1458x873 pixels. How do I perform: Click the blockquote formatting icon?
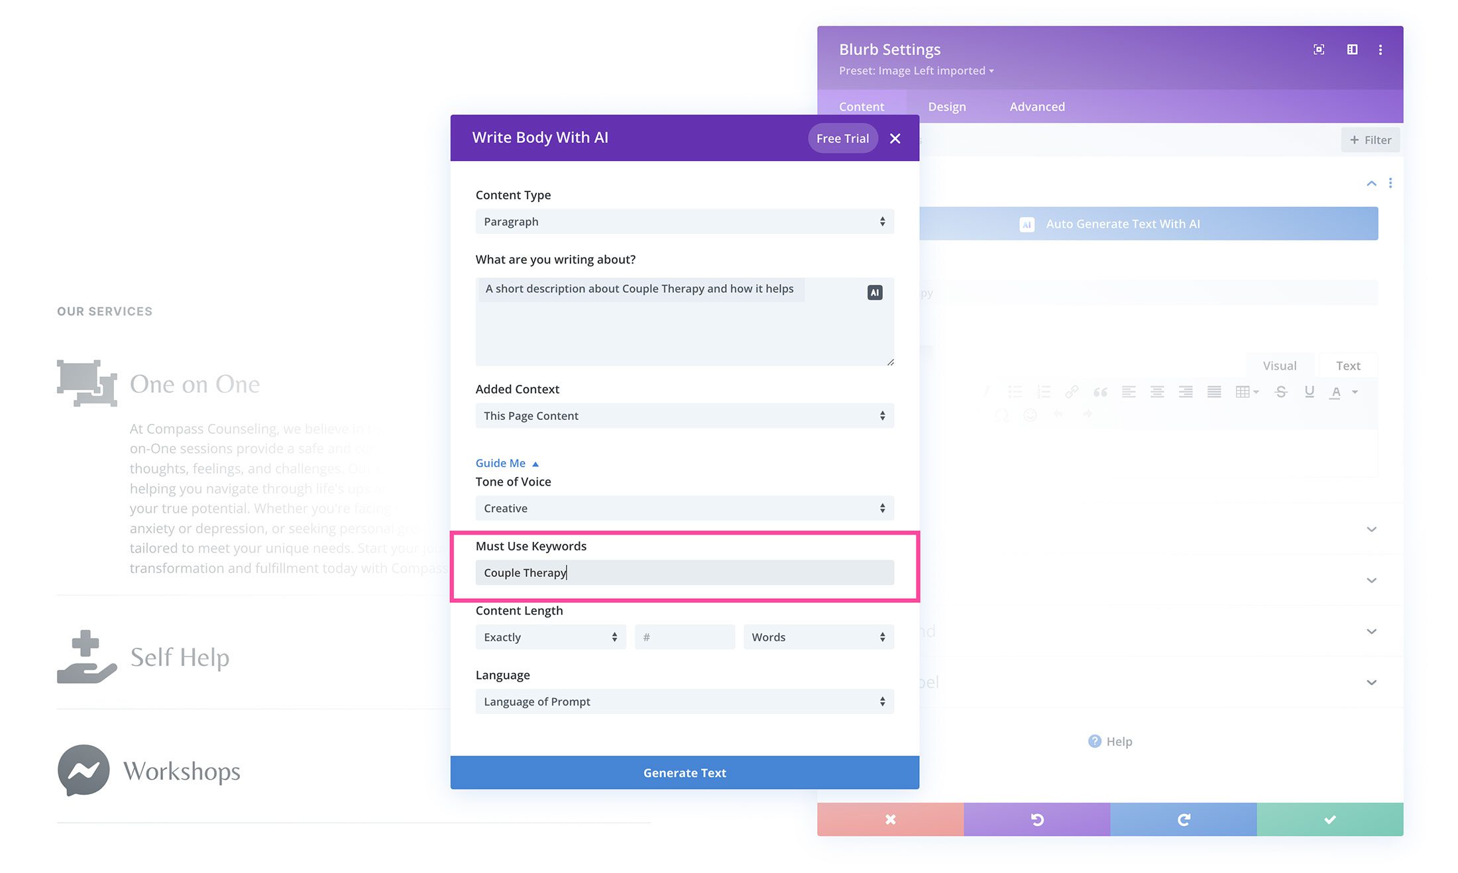pos(1100,392)
